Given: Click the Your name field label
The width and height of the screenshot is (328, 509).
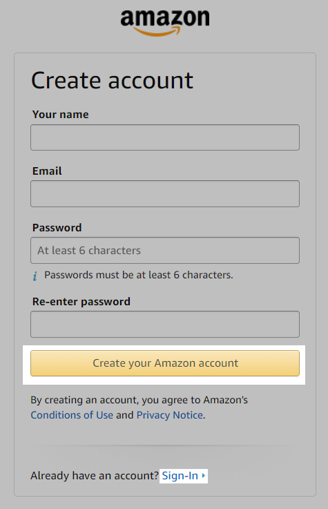Looking at the screenshot, I should 60,114.
